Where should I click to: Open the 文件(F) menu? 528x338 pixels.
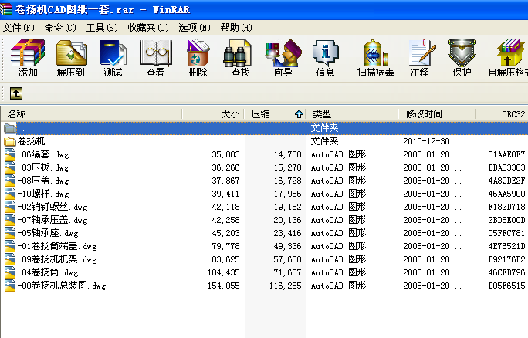pyautogui.click(x=19, y=28)
